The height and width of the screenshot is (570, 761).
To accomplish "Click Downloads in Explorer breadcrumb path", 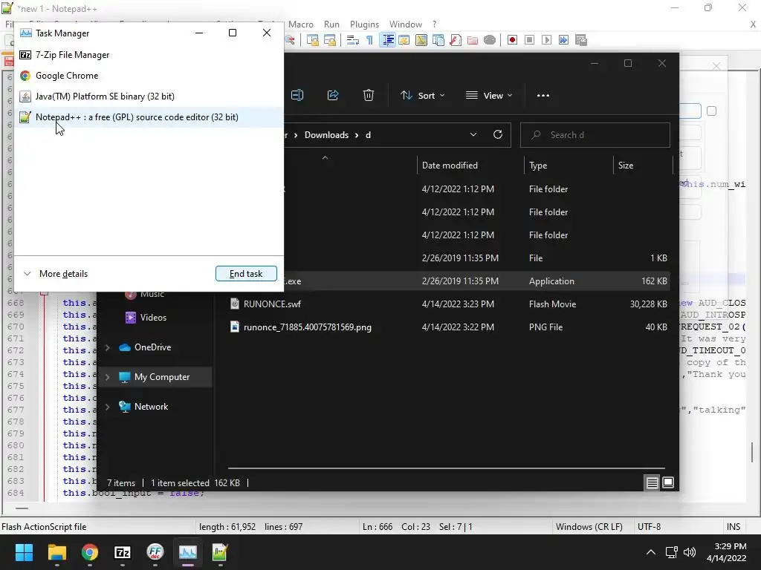I will 327,135.
